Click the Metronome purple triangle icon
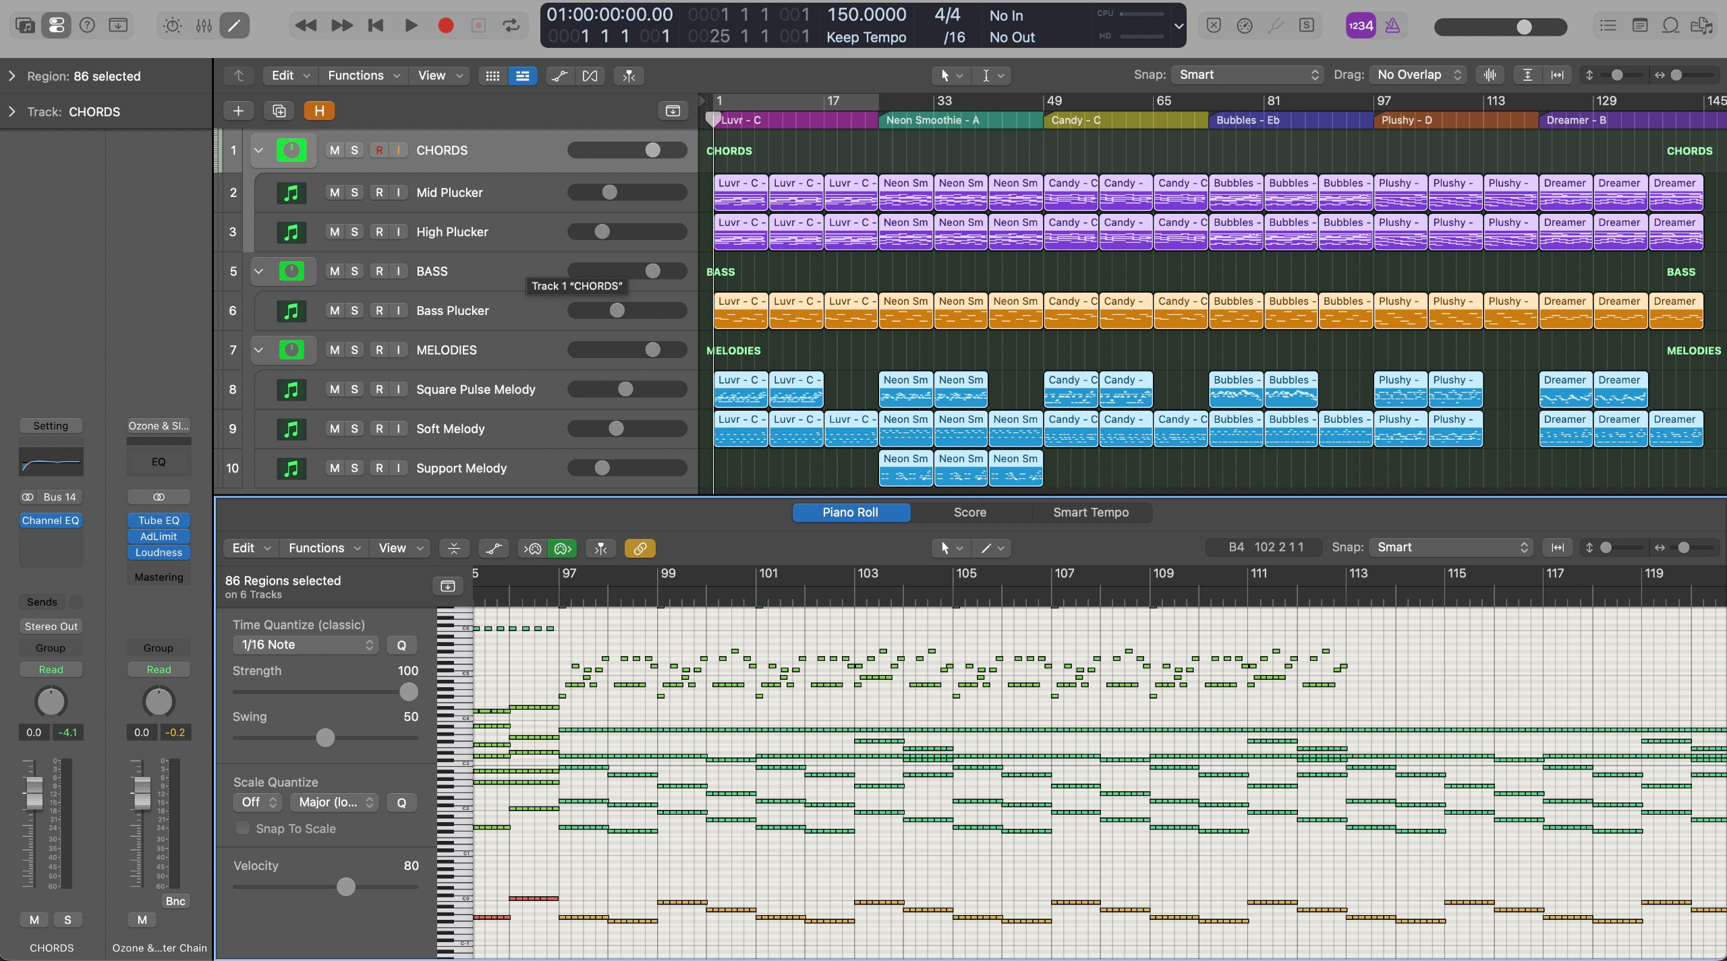This screenshot has width=1727, height=961. pyautogui.click(x=1392, y=26)
